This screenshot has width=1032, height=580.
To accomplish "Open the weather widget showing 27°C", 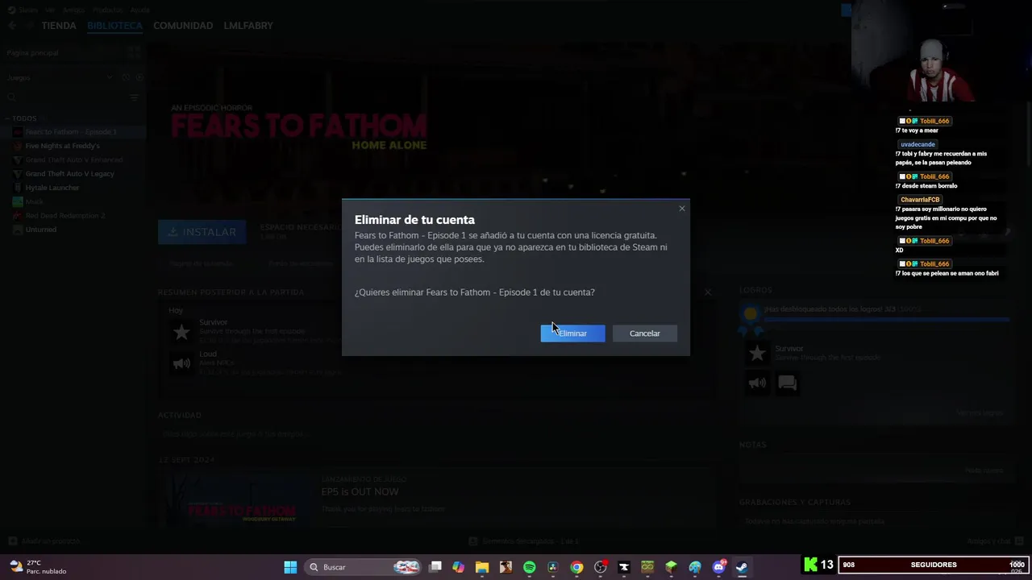I will click(x=37, y=567).
